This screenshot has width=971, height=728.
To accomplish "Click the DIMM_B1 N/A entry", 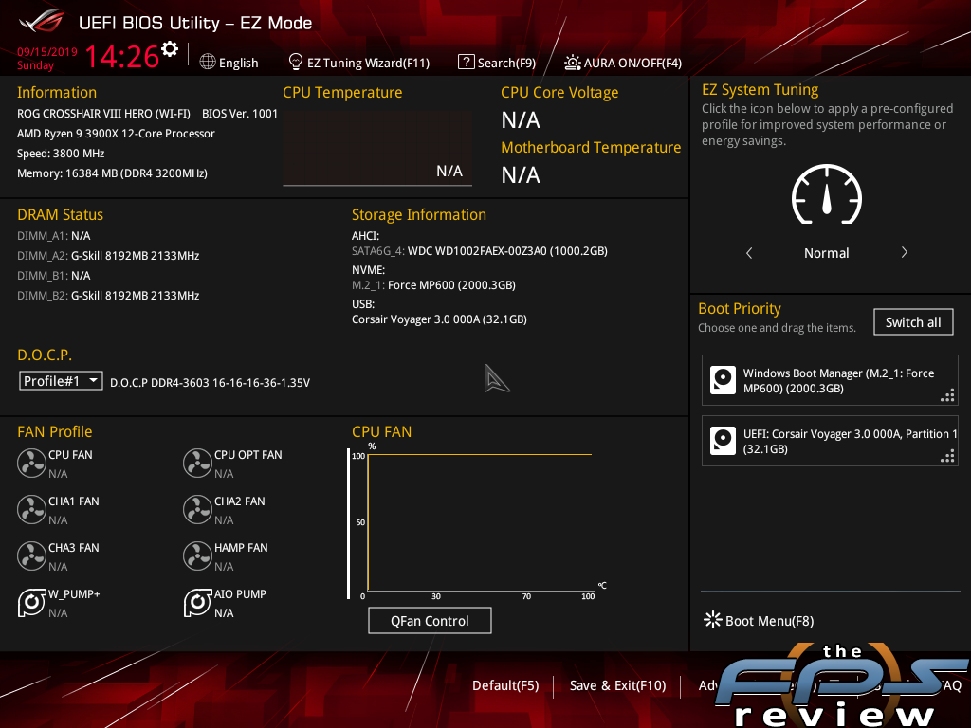I will click(x=54, y=276).
